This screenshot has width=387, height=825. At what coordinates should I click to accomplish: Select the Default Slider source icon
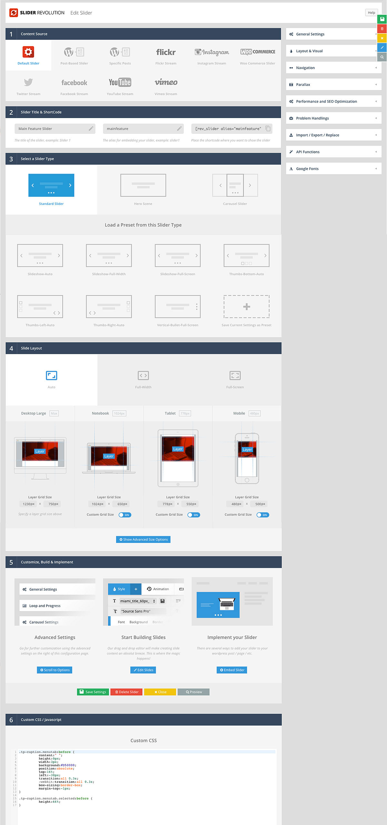pyautogui.click(x=28, y=52)
